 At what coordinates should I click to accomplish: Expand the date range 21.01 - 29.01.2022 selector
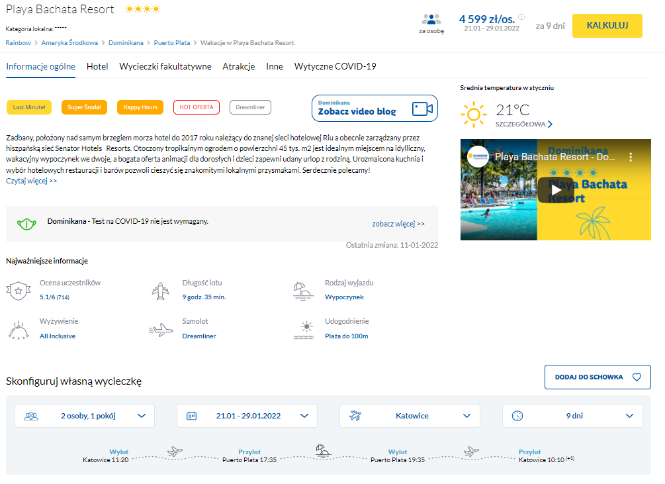click(247, 416)
